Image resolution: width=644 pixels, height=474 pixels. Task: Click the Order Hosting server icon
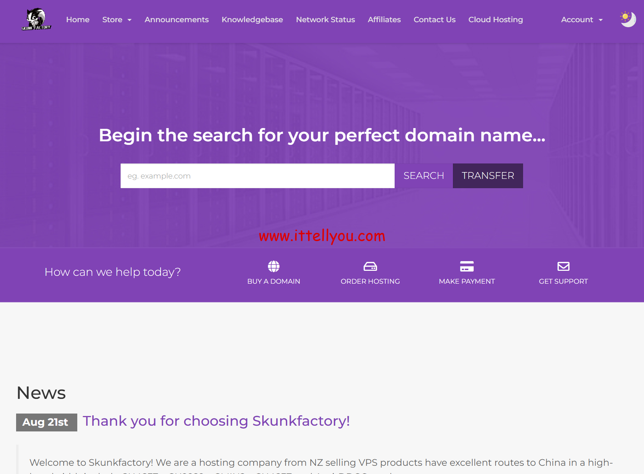point(370,266)
